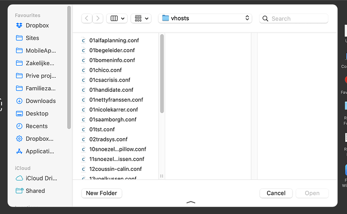Click column resize handle at bottom
The image size is (347, 214).
coord(162,176)
